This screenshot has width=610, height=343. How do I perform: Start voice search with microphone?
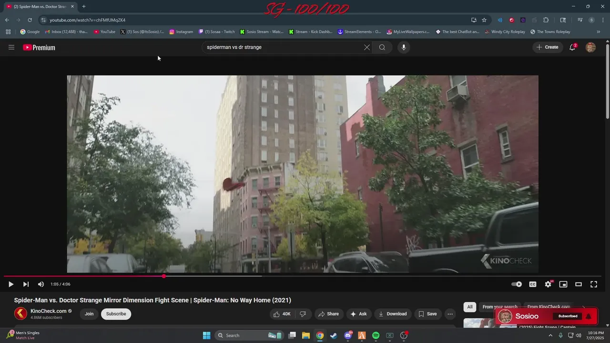[x=404, y=47]
